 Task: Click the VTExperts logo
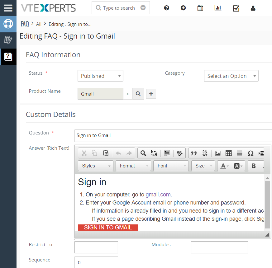coord(48,8)
